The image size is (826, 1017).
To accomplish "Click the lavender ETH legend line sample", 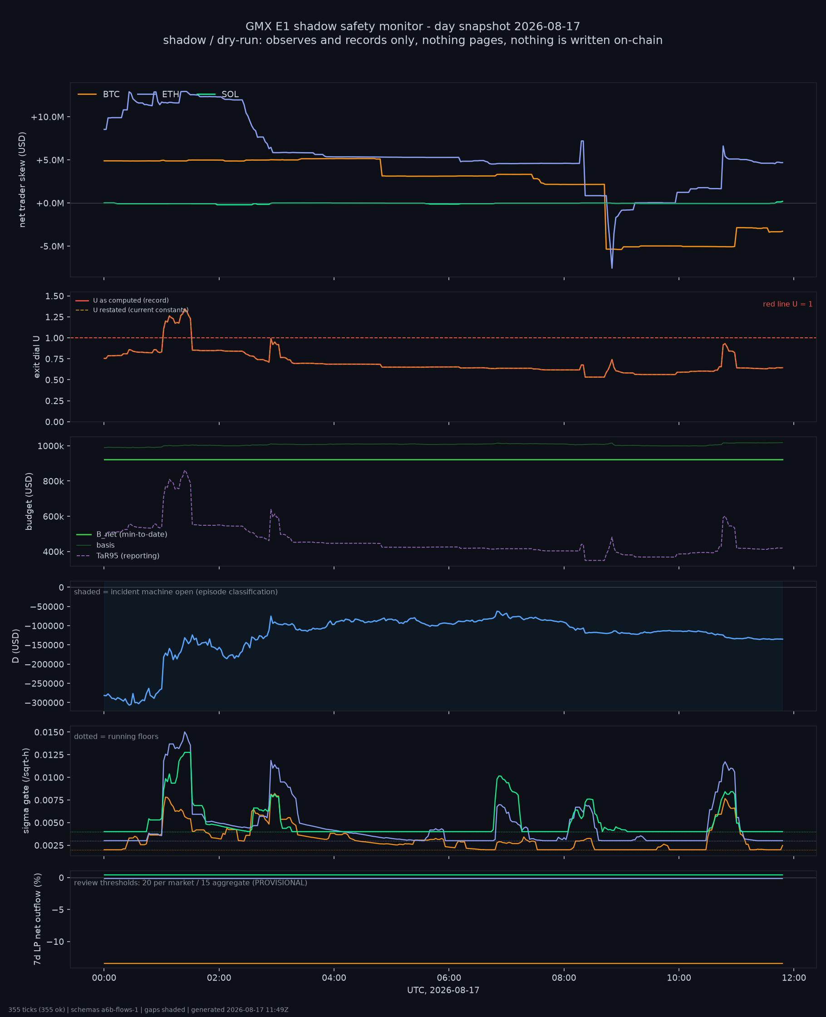I will coord(147,94).
